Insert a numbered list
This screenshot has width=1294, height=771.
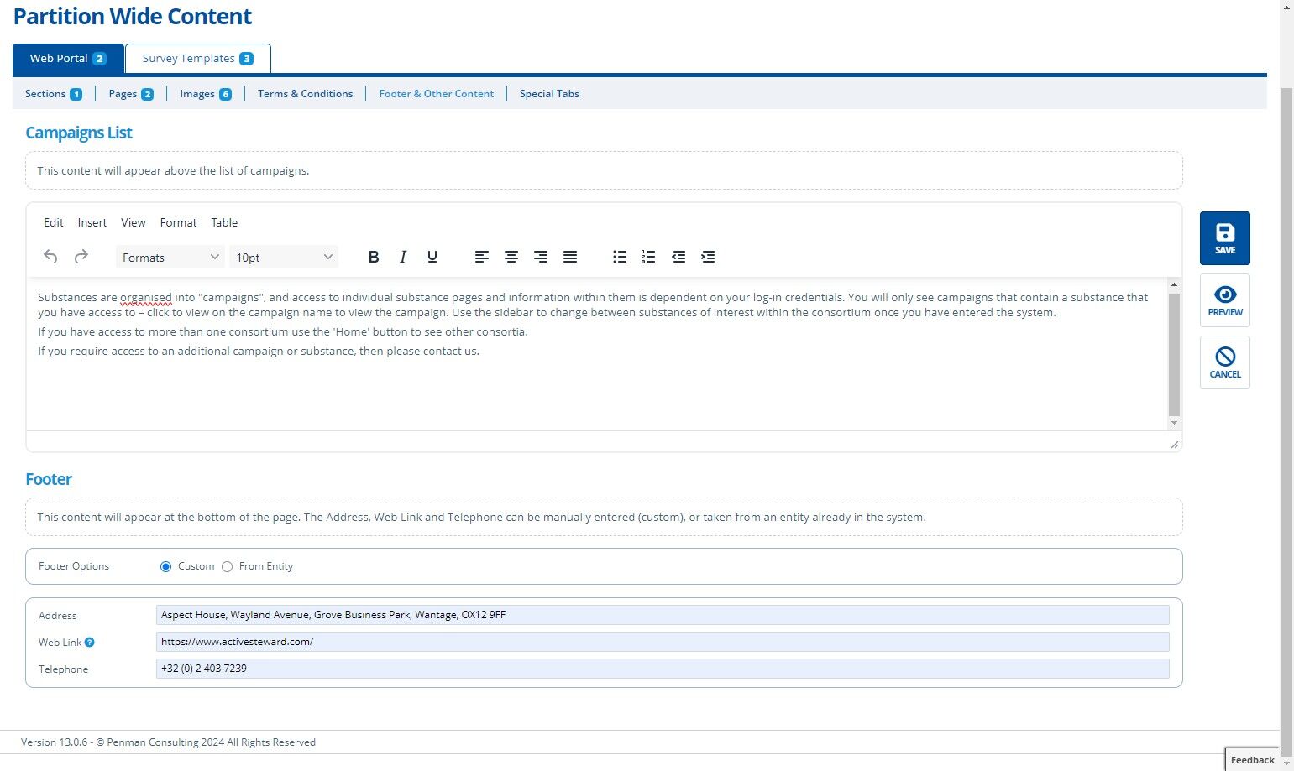point(648,257)
